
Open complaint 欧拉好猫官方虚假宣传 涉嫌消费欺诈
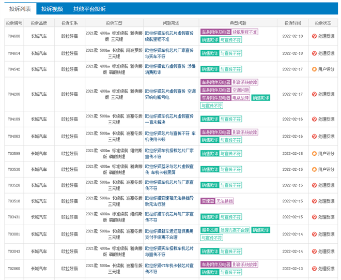click(x=171, y=69)
